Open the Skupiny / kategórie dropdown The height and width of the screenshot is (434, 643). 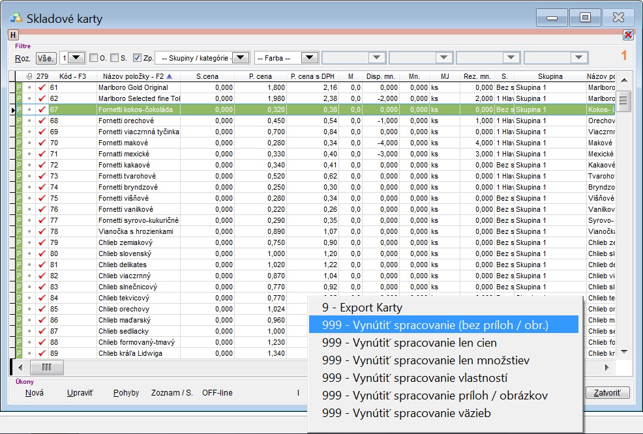(241, 58)
